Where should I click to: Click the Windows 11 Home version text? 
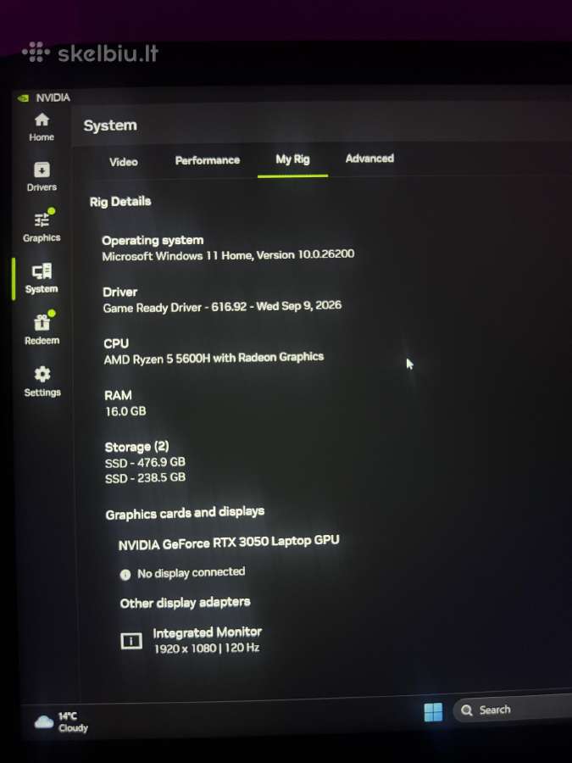(x=228, y=255)
